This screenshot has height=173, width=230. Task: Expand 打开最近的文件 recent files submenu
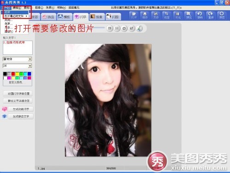pyautogui.click(x=15, y=16)
